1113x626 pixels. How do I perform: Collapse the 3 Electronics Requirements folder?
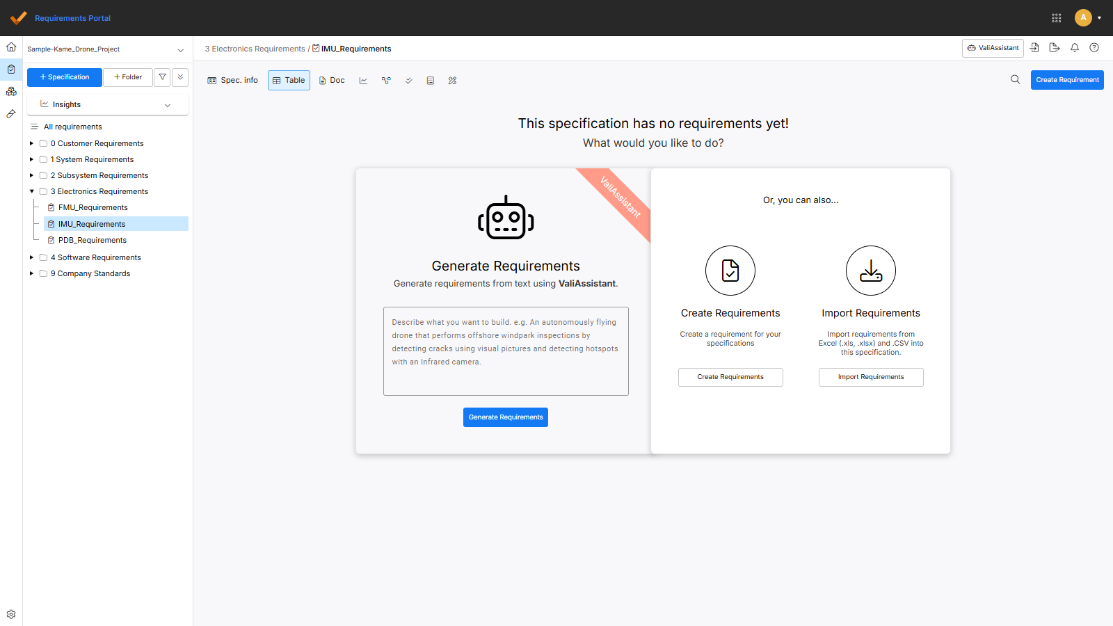click(31, 191)
